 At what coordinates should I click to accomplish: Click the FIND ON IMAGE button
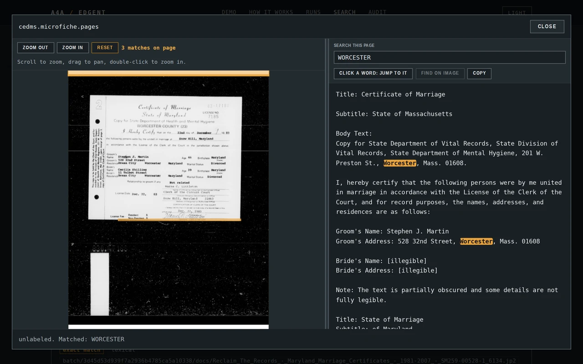pos(440,73)
